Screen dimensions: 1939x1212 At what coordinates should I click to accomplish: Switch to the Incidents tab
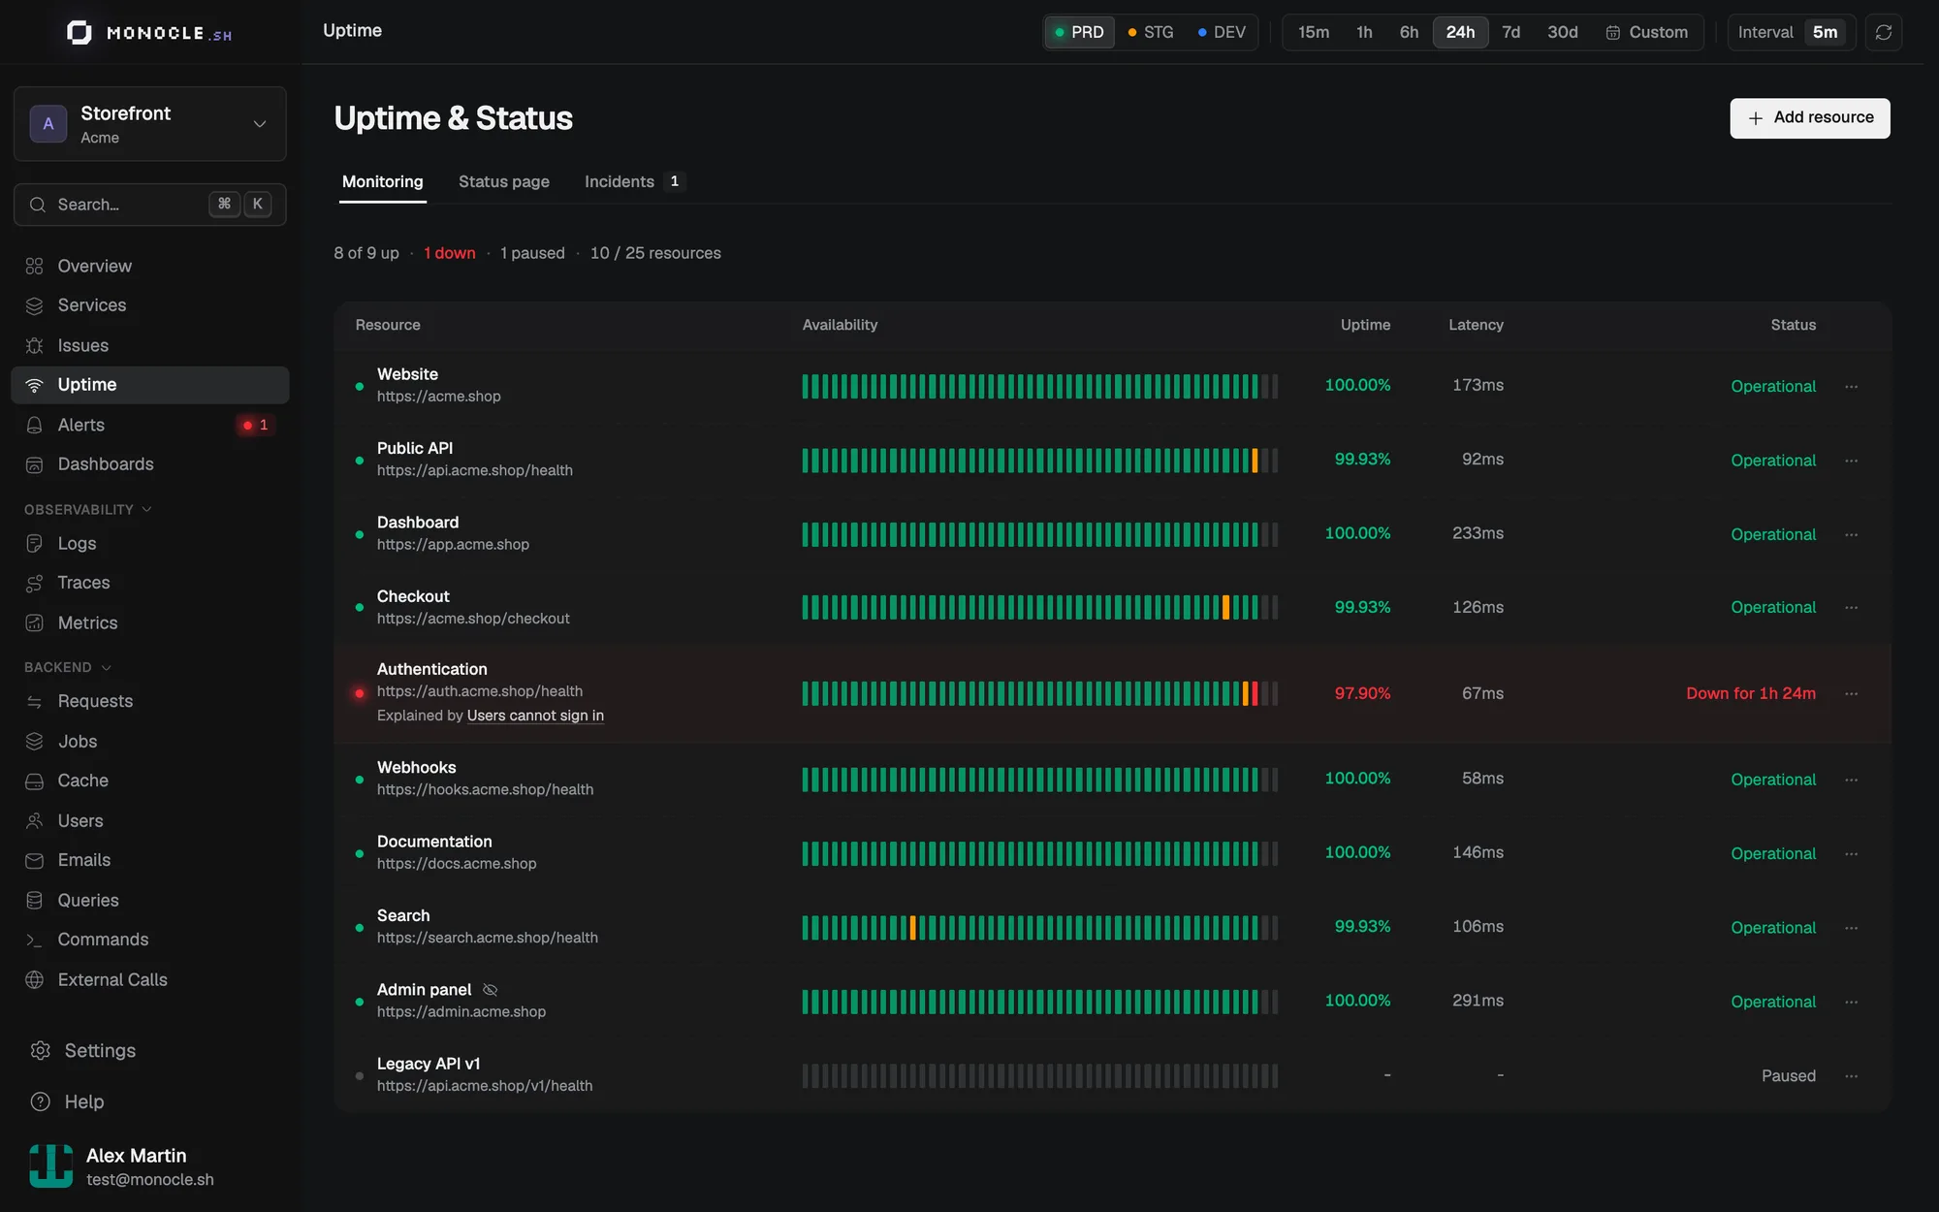(x=635, y=181)
